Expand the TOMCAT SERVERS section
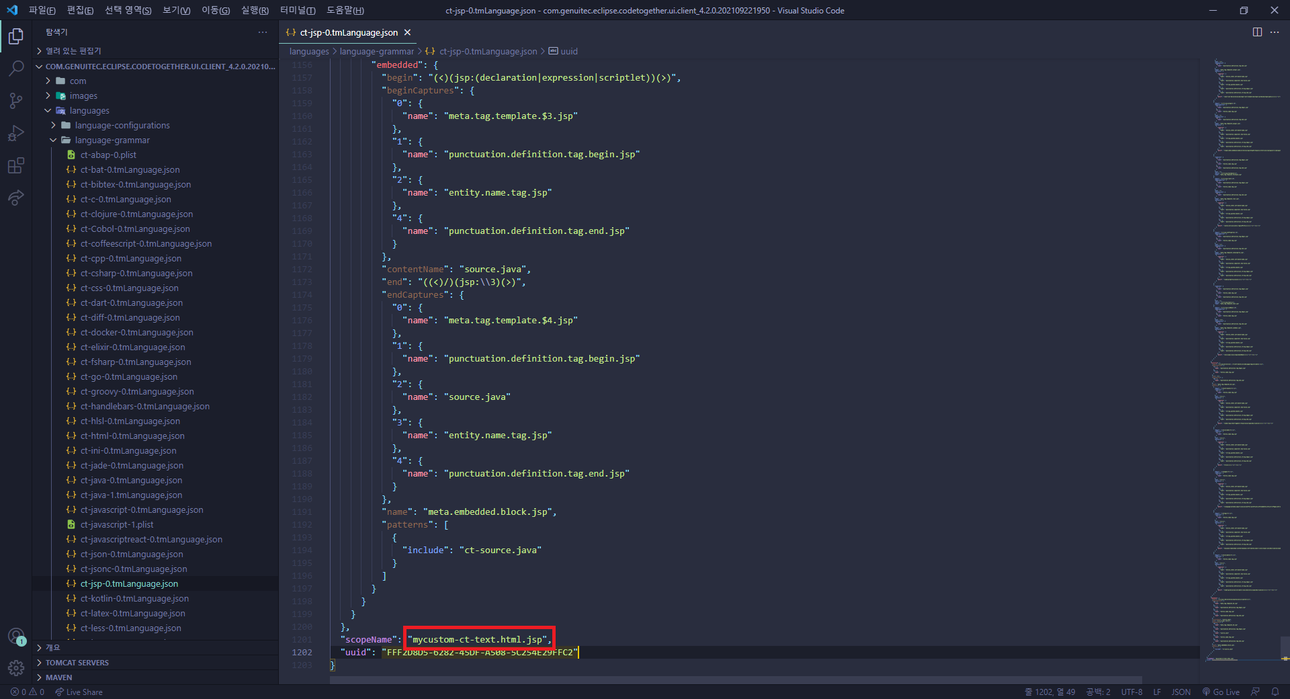 [x=77, y=662]
